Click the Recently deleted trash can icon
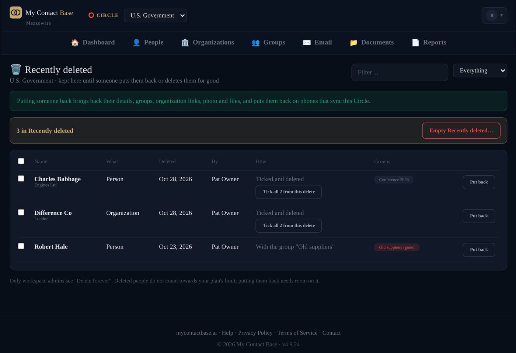Screen dimensions: 516x353 pyautogui.click(x=16, y=69)
